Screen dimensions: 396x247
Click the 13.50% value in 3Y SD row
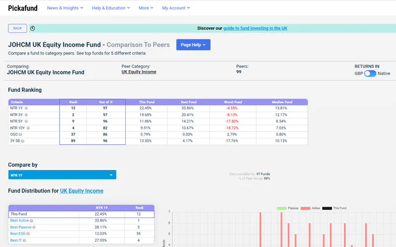(x=146, y=141)
